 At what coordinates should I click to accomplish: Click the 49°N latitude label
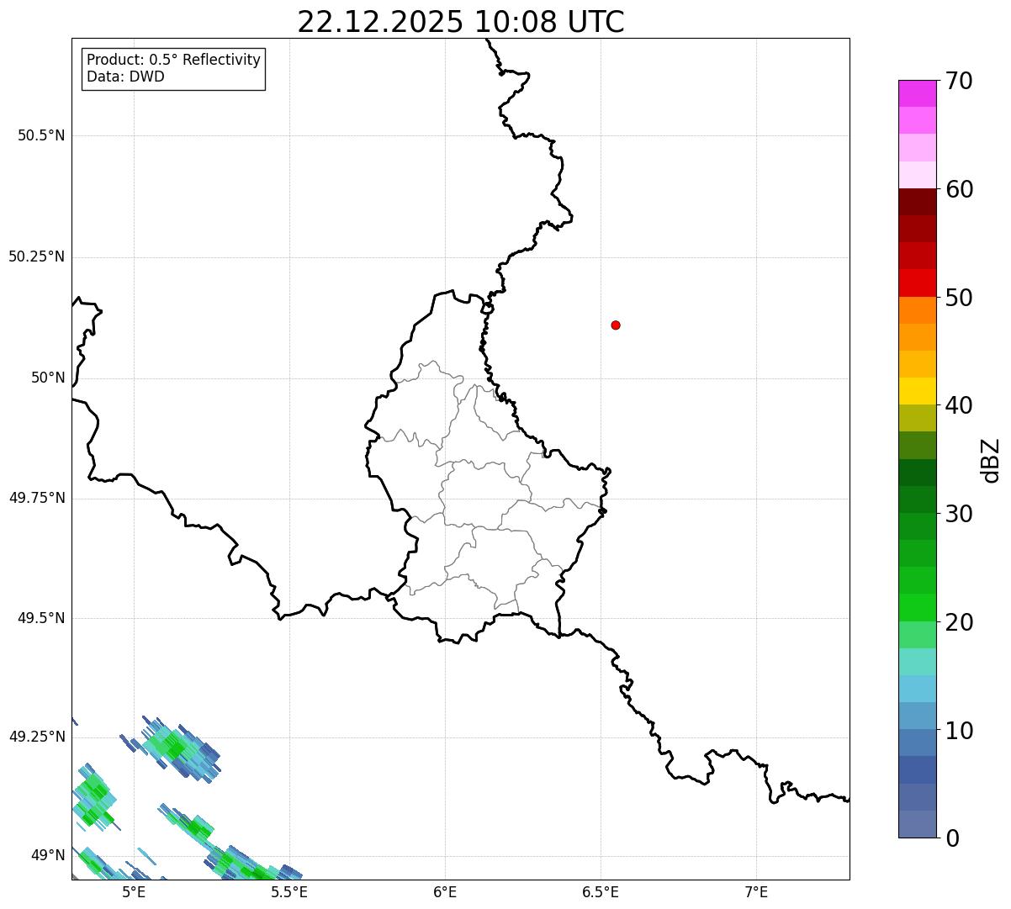pyautogui.click(x=48, y=855)
